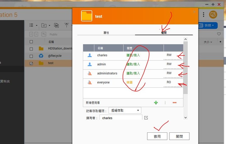The image size is (226, 144).
Task: Click the admin user icon
Action: 90,64
